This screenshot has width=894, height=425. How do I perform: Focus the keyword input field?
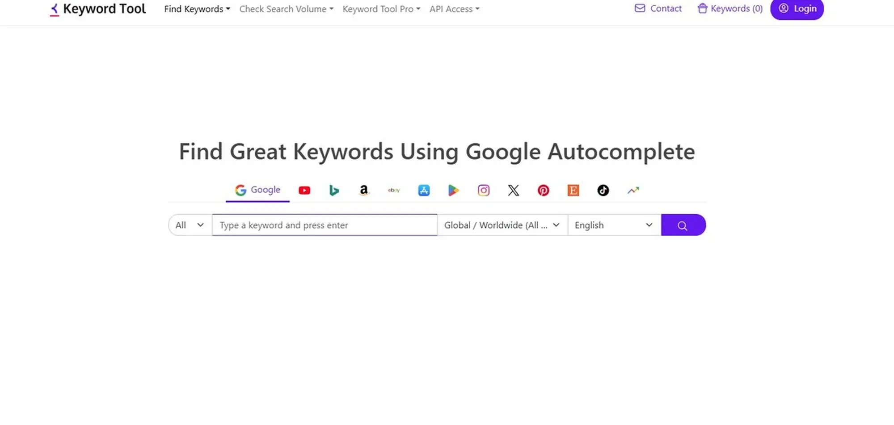click(325, 225)
